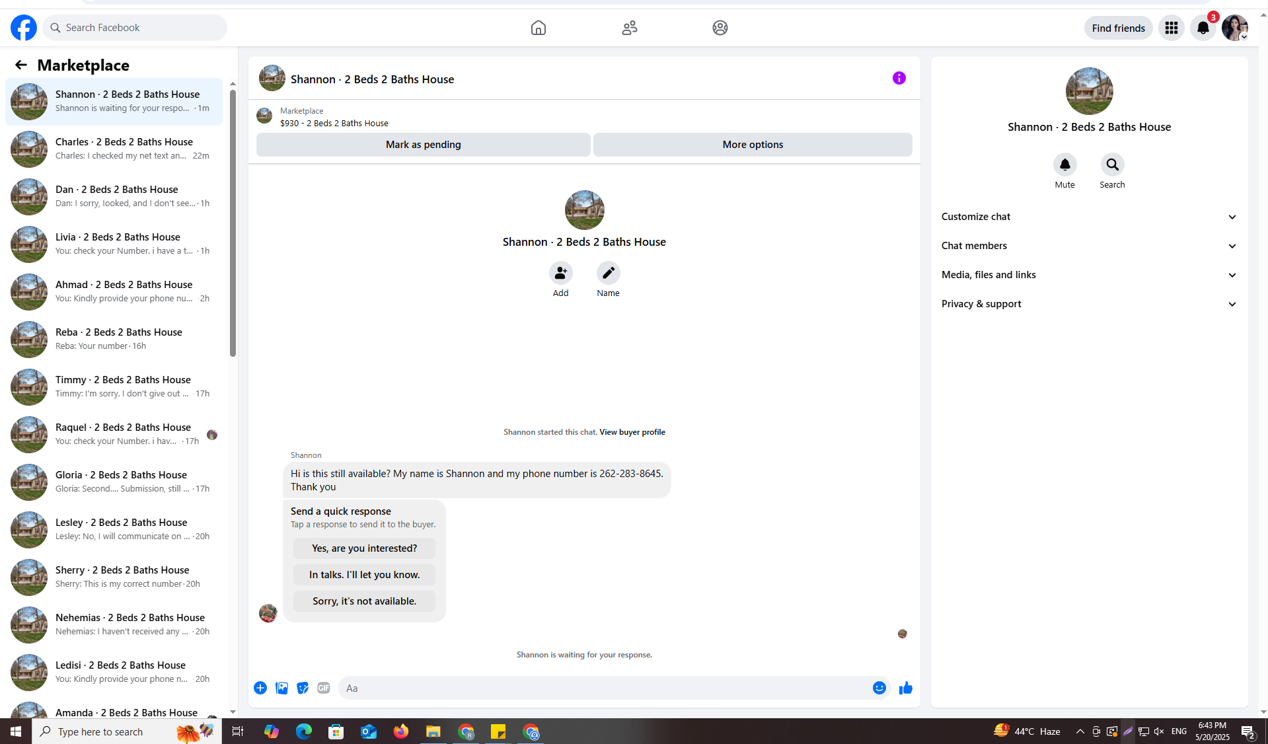Expand the Chat members section
Screen dimensions: 1268x744
pyautogui.click(x=1089, y=246)
